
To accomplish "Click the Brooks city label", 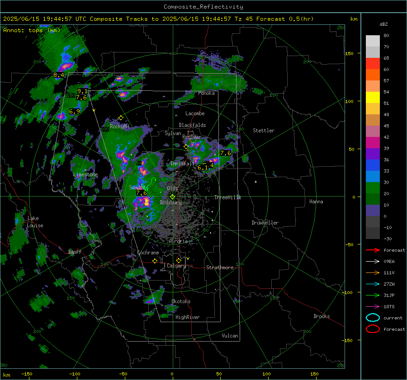I will (322, 316).
